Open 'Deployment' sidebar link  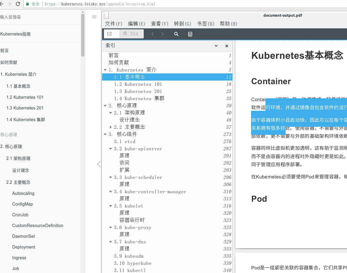24,247
